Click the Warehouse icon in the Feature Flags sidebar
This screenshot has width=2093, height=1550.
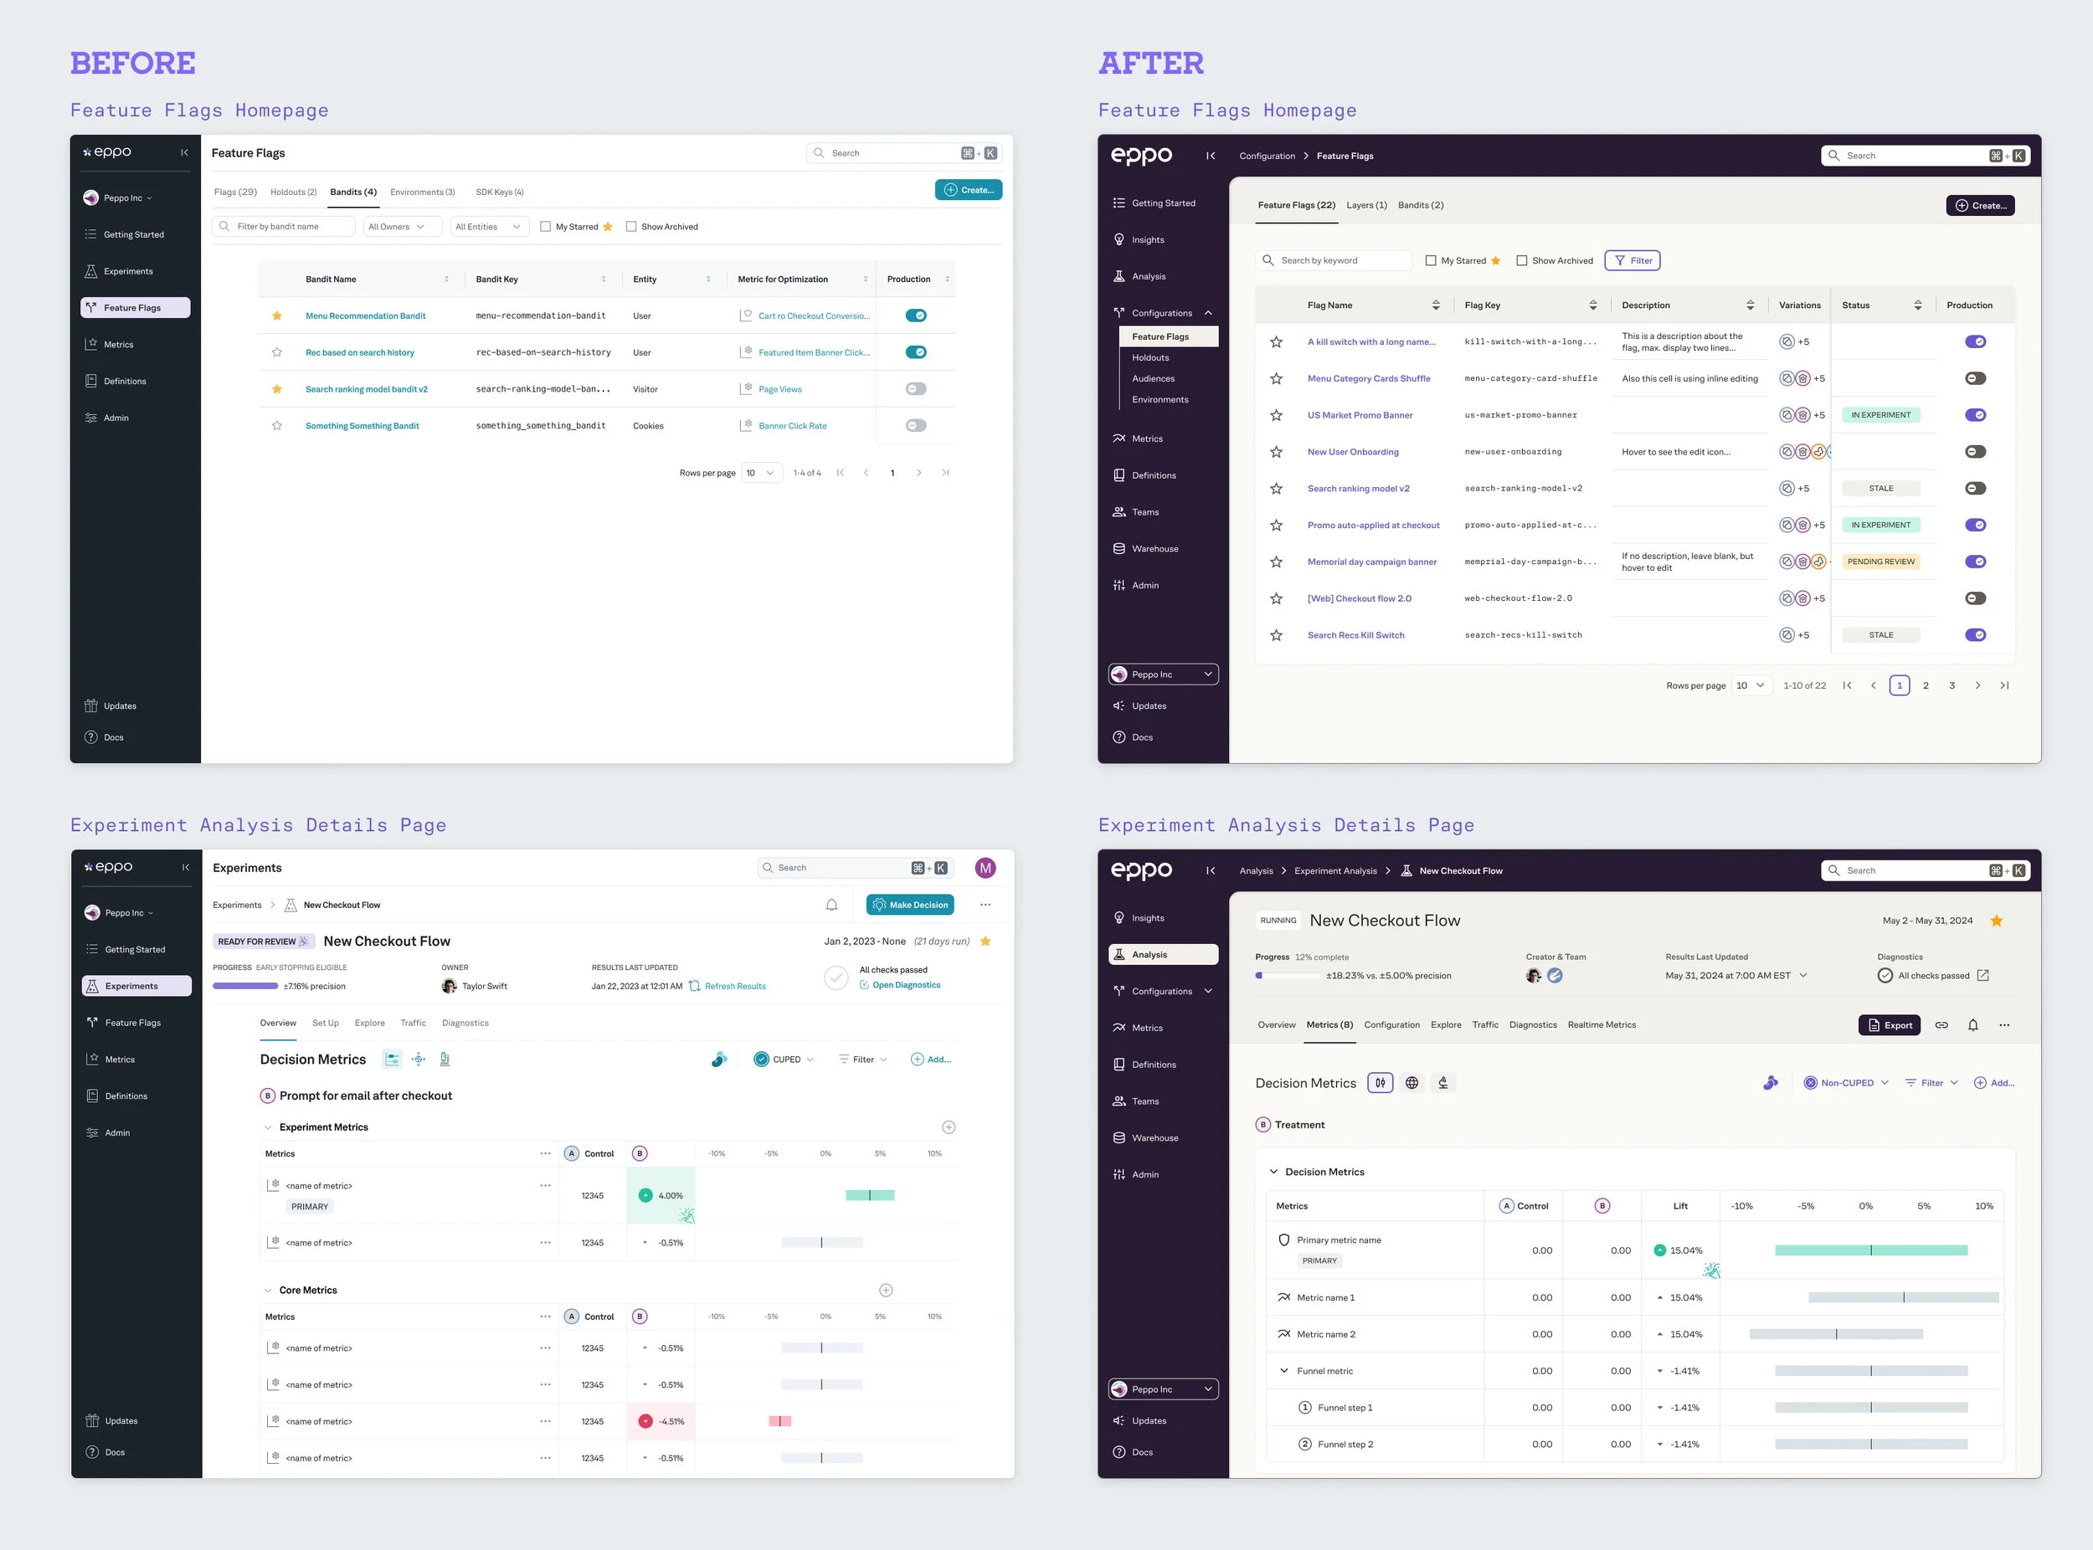click(x=1118, y=549)
